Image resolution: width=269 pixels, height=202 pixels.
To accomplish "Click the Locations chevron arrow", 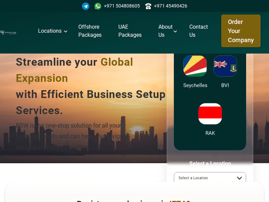I will 66,32.
